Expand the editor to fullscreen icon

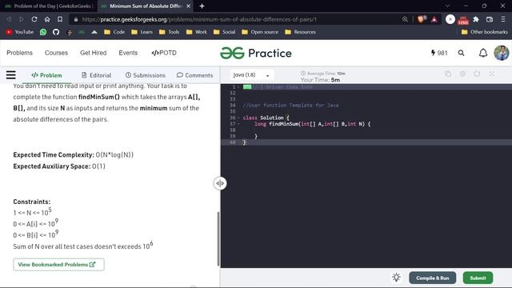[x=491, y=74]
